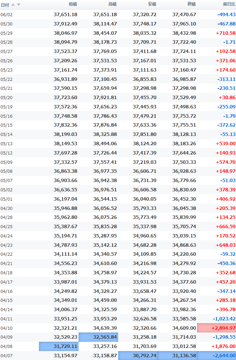Select highlighted low value 30,792.74

[x=138, y=356]
